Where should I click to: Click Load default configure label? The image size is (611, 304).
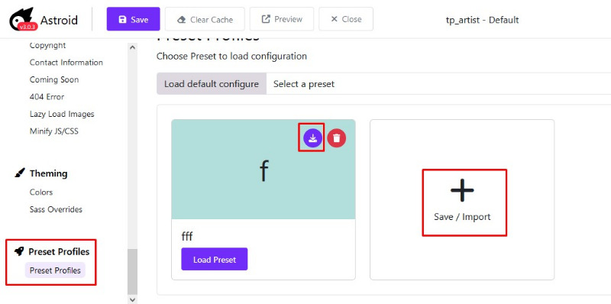tap(212, 84)
